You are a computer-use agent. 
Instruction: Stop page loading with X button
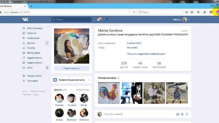(x=134, y=12)
